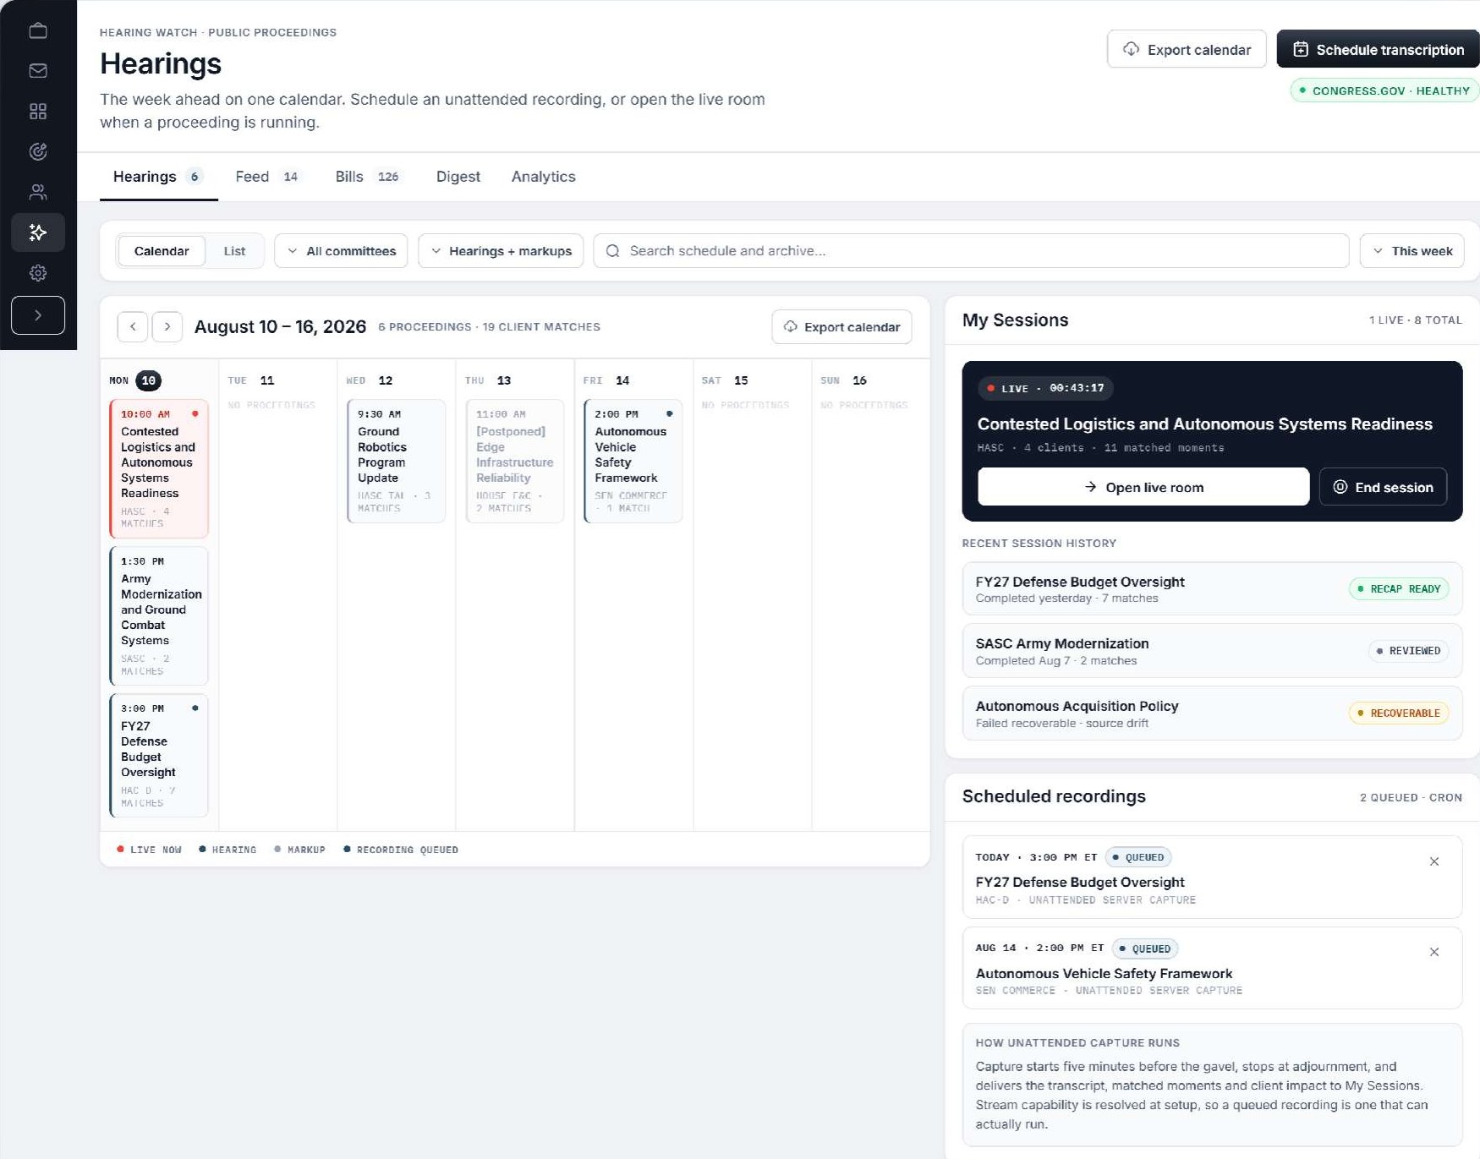Click the Congress.gov Healthy status badge
Image resolution: width=1480 pixels, height=1159 pixels.
pos(1384,90)
